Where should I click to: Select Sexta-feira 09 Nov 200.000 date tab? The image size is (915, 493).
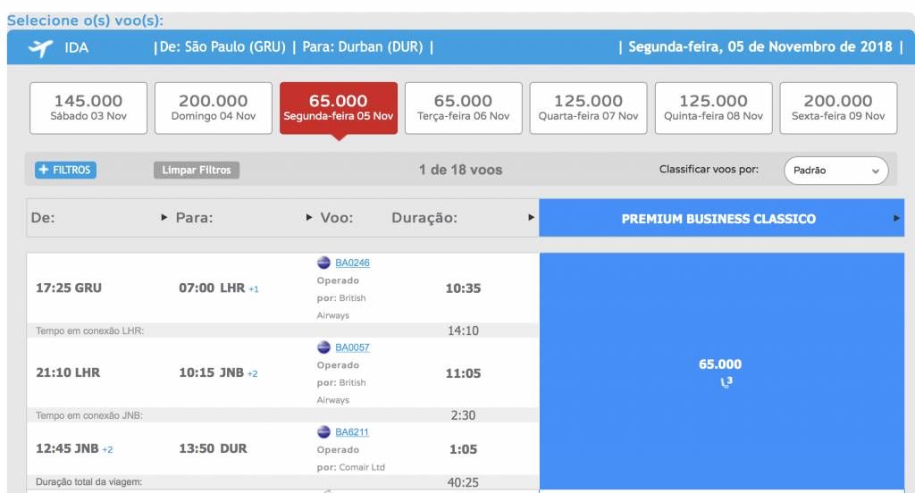[x=838, y=108]
